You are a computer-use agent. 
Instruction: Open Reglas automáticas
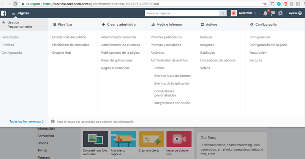pyautogui.click(x=115, y=68)
